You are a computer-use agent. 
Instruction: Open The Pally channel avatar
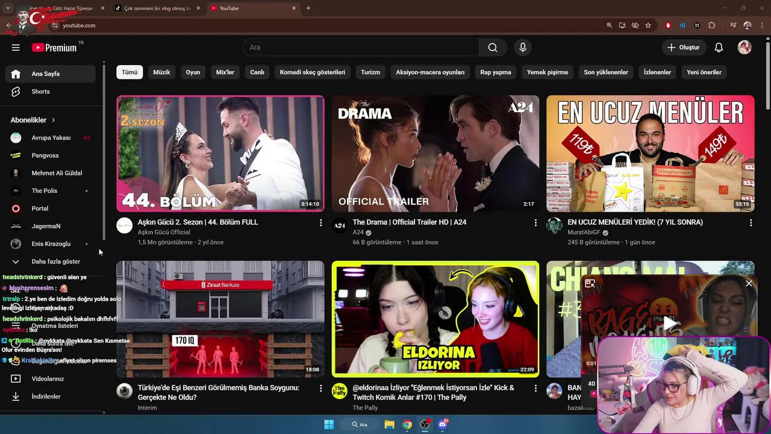point(340,391)
